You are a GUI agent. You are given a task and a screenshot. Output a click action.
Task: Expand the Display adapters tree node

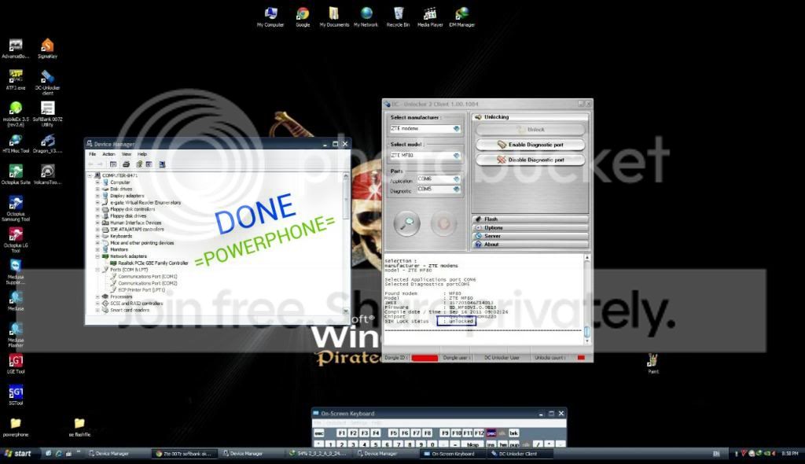tap(97, 196)
